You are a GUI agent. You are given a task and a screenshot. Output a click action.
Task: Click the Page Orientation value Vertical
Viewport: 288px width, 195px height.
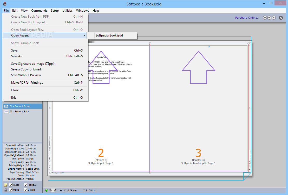[x=30, y=179]
